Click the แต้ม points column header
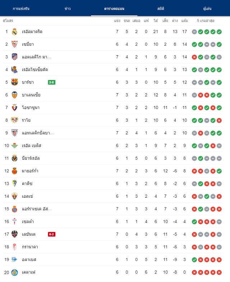 (x=184, y=21)
